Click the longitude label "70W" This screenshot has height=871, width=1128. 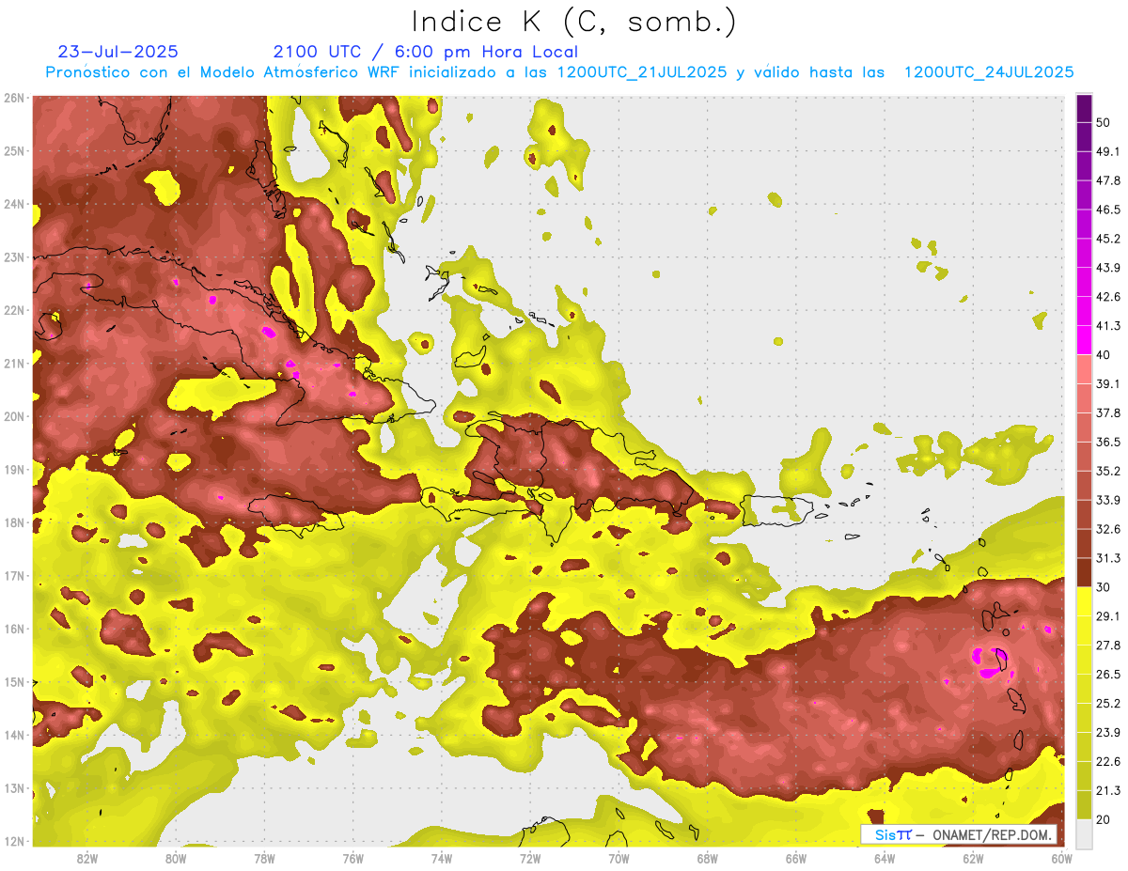(x=619, y=859)
